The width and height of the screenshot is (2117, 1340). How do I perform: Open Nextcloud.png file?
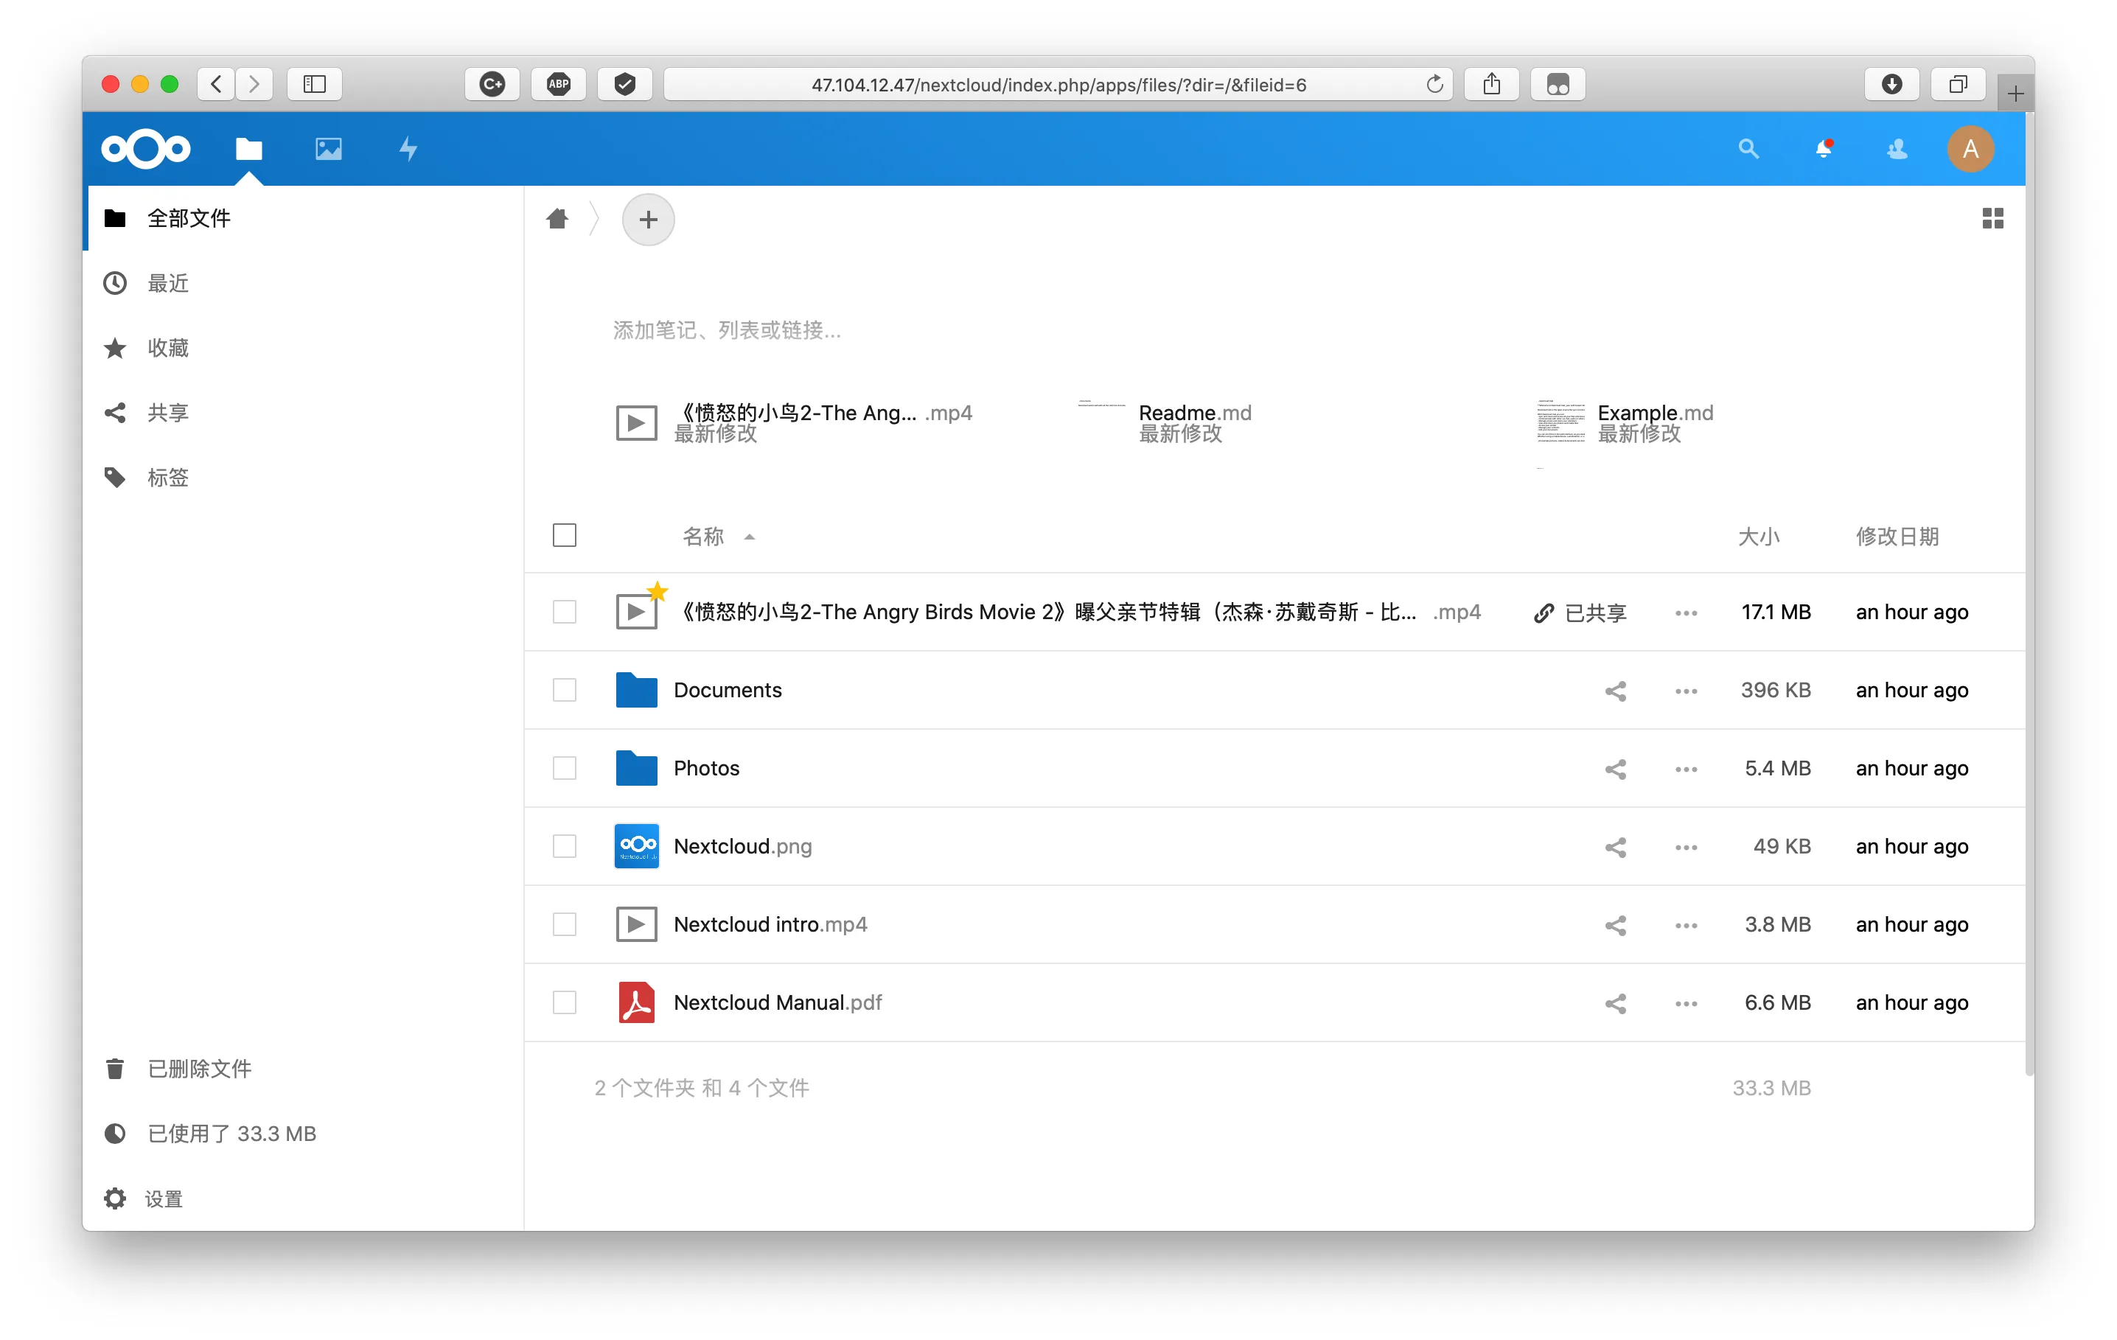pyautogui.click(x=743, y=846)
